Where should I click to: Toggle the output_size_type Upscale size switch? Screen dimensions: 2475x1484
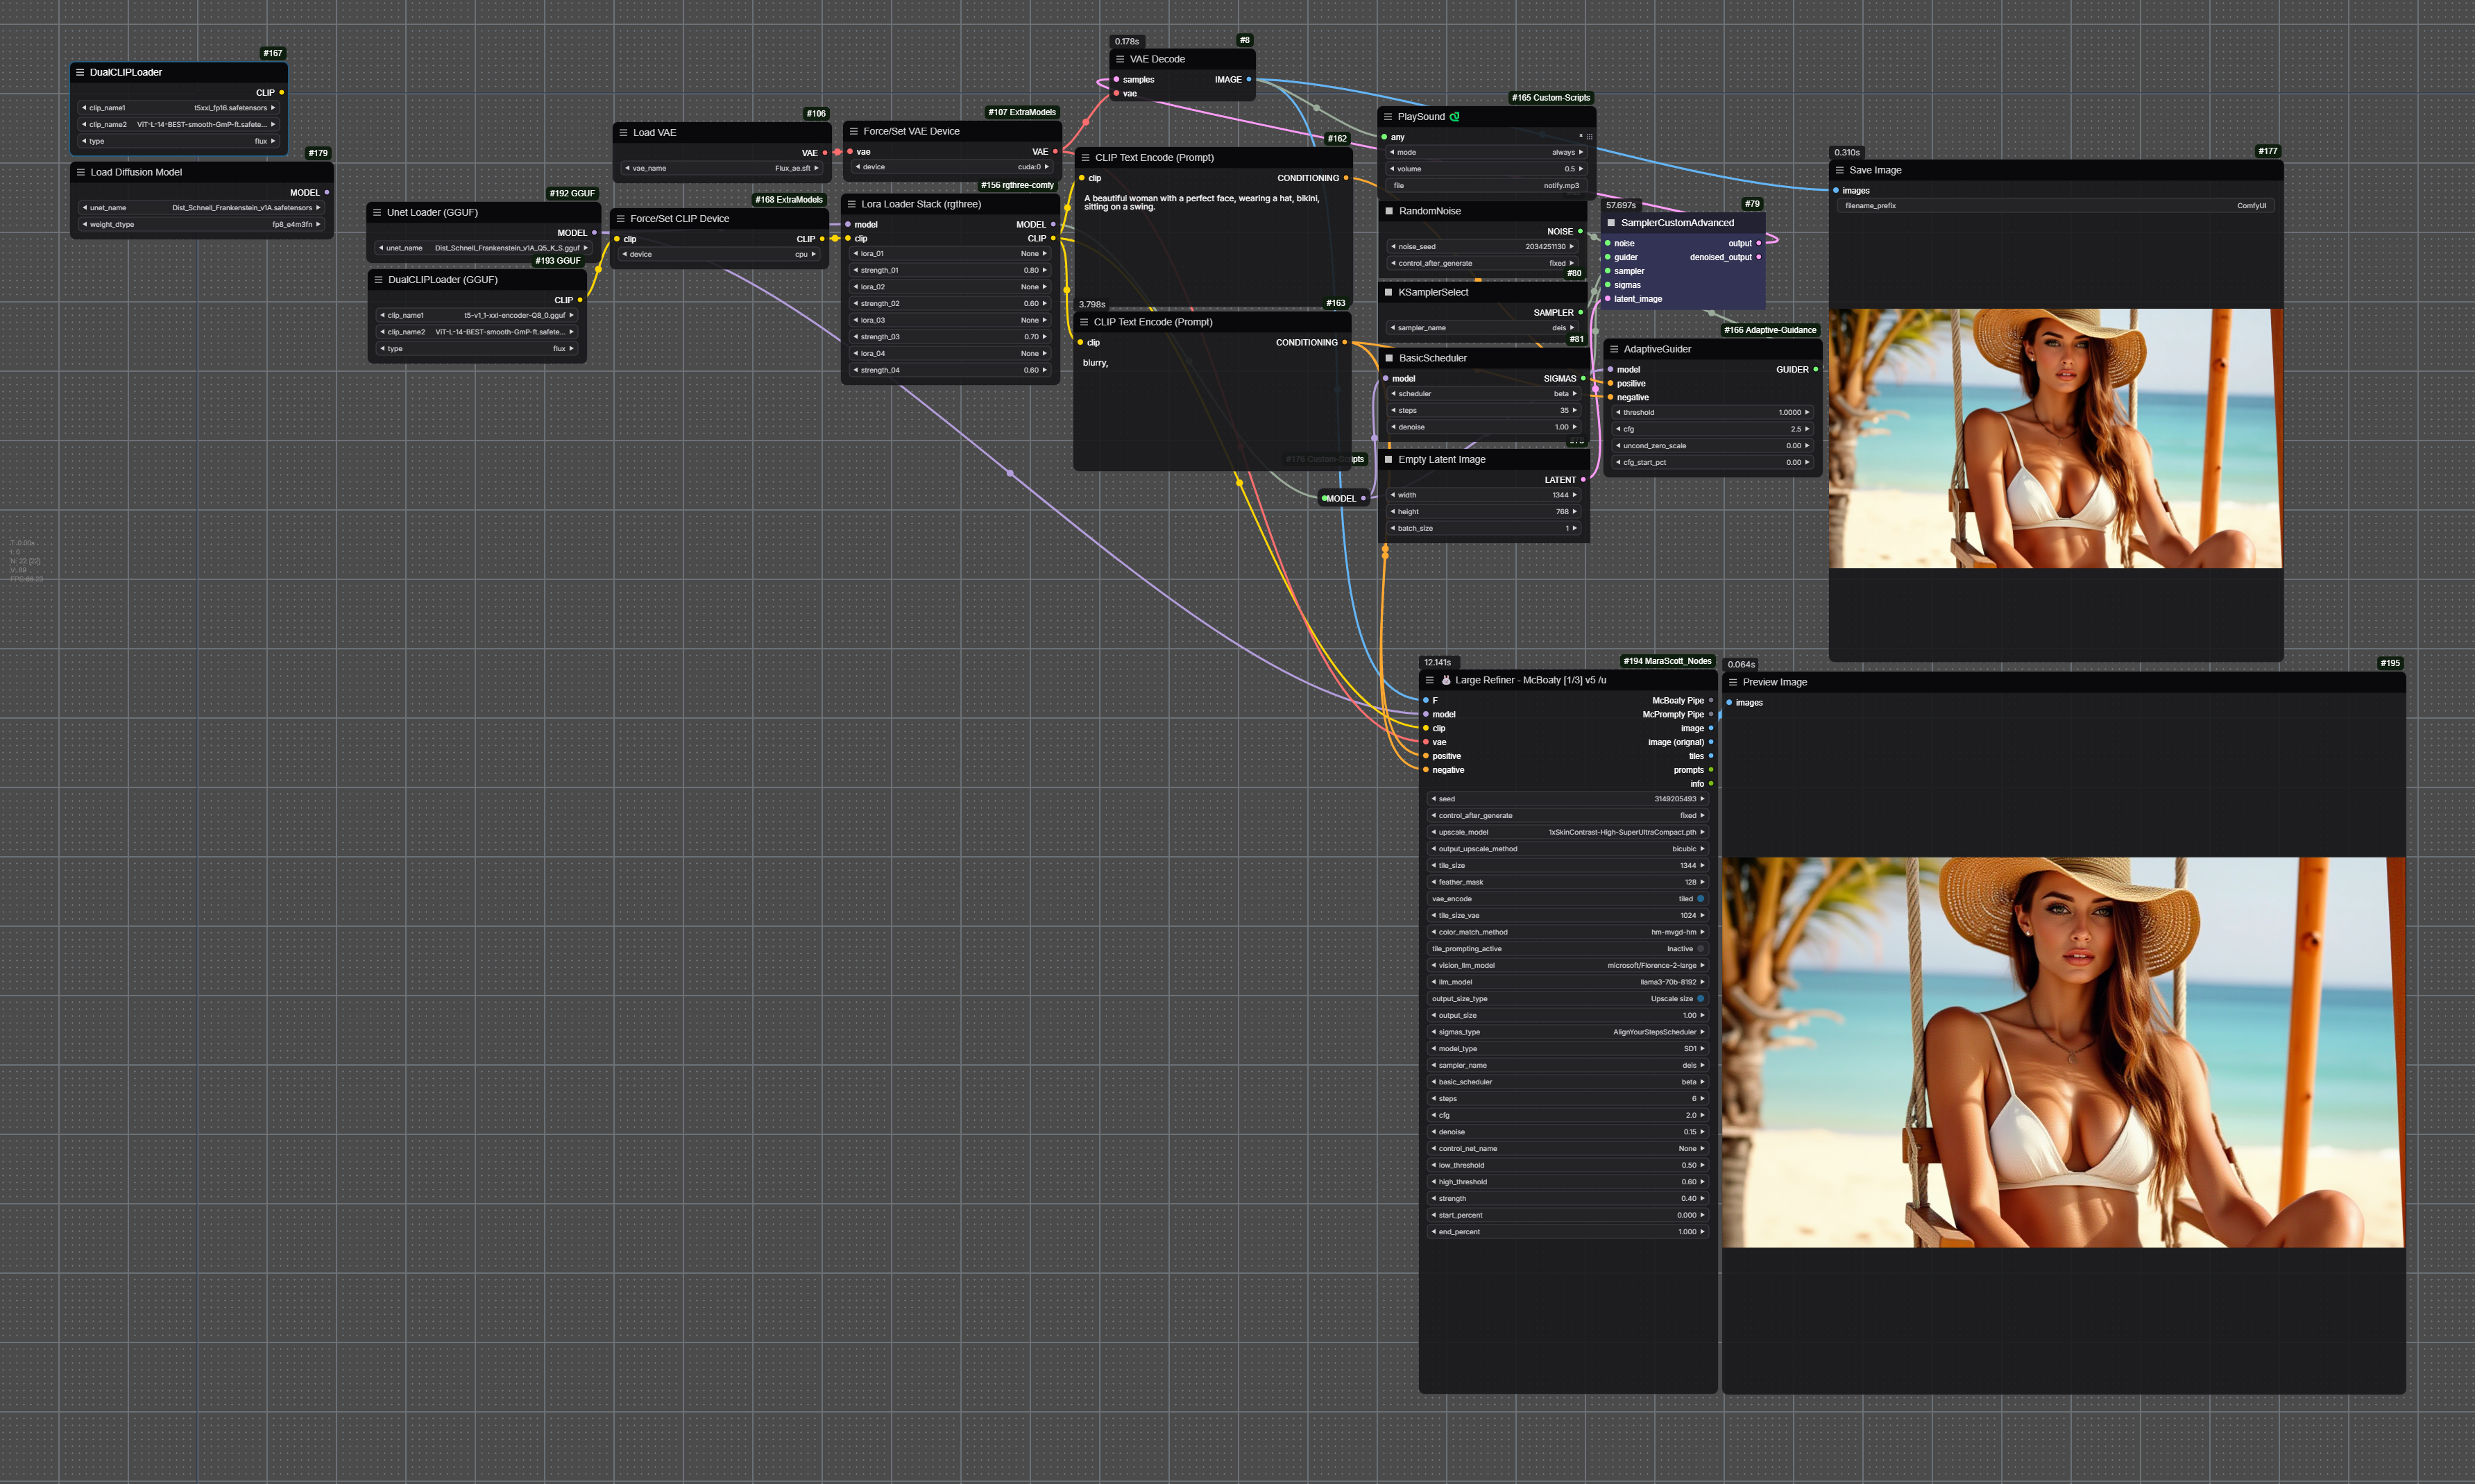[1700, 999]
